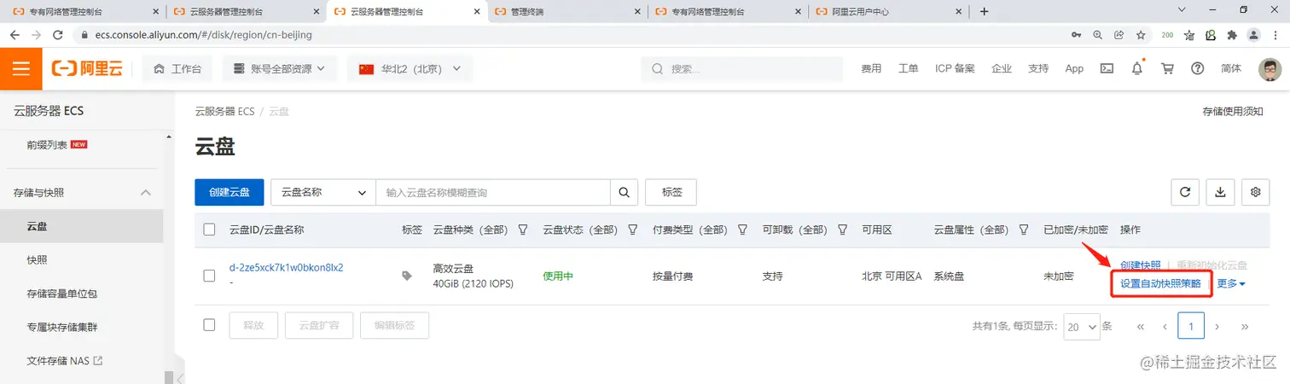Click the Aliyun logo
Image resolution: width=1290 pixels, height=384 pixels.
87,69
